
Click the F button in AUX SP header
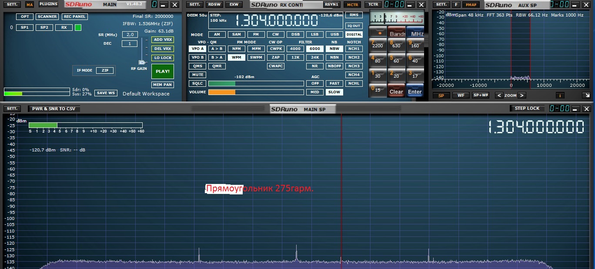pos(456,4)
